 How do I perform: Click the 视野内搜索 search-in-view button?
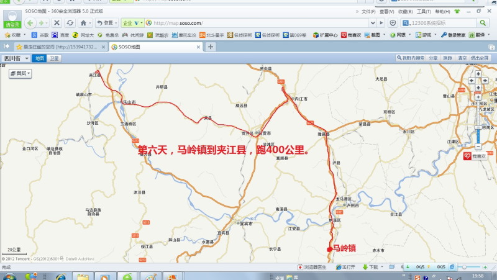coord(411,58)
